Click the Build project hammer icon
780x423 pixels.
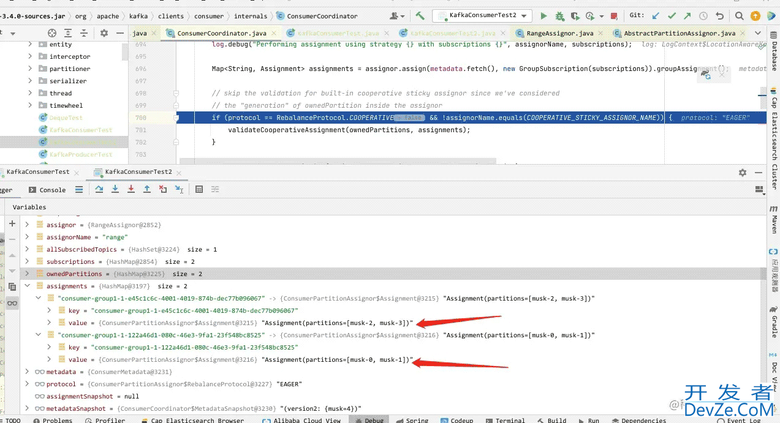coord(420,16)
